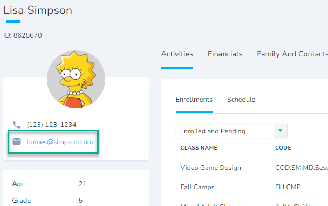Open the Family And Contacts tab
The width and height of the screenshot is (328, 206).
point(292,54)
